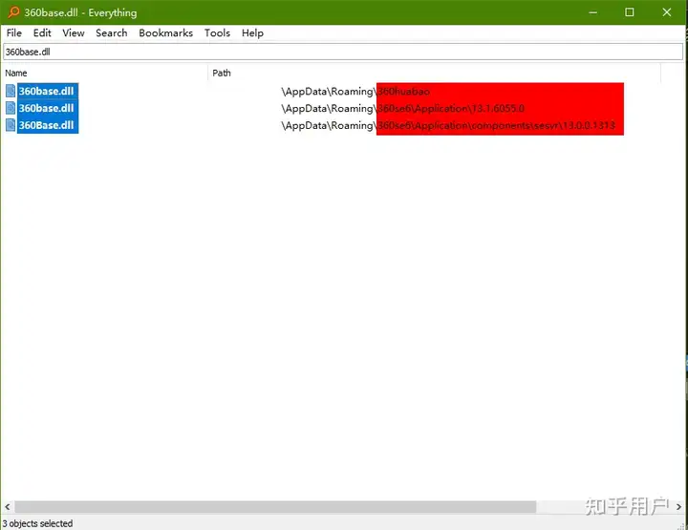Click the path ending in sesvr\13.0.0.1313
The height and width of the screenshot is (530, 688).
[448, 125]
